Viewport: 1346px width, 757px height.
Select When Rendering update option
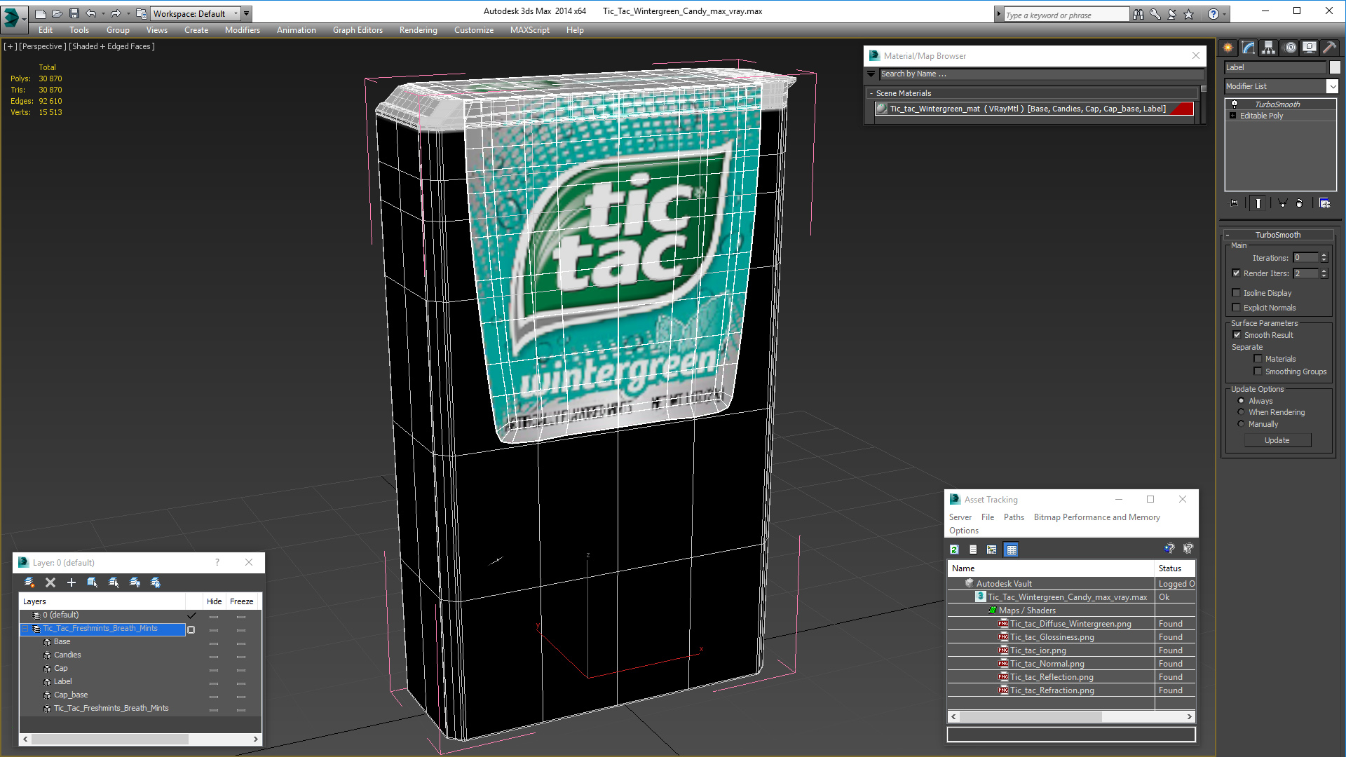(1241, 412)
